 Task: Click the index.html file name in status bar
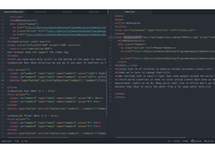[6, 141]
